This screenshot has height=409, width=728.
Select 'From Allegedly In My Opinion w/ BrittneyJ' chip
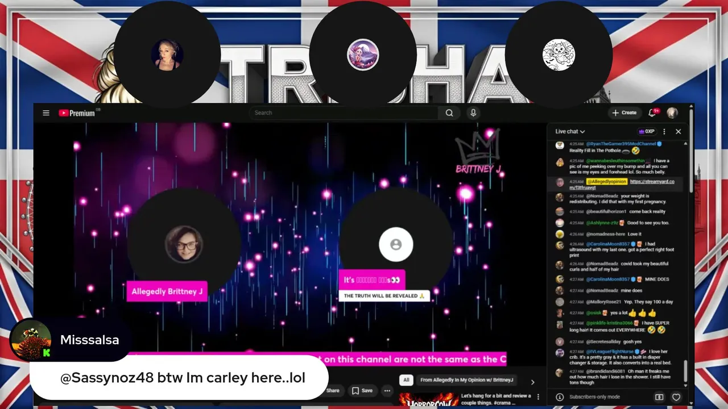tap(467, 380)
